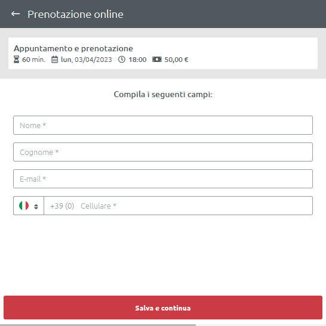
Task: Open country code selector arrows
Action: [x=36, y=206]
